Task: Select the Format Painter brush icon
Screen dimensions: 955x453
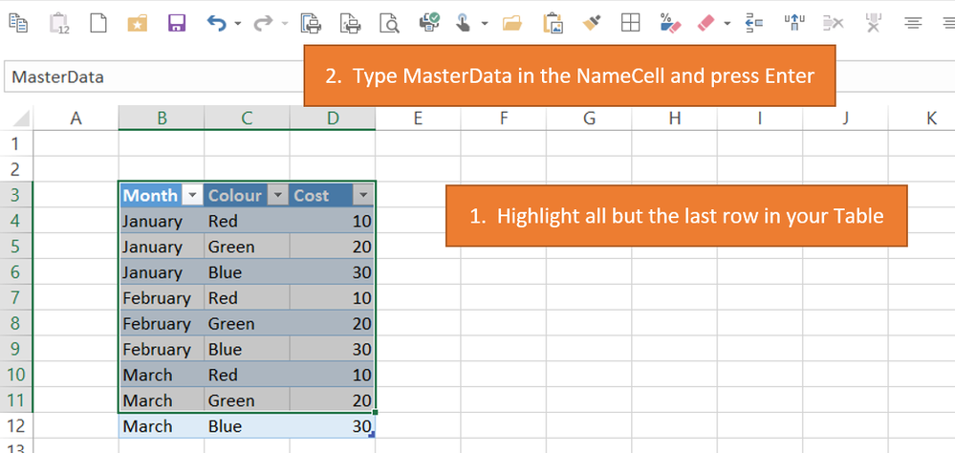Action: [x=592, y=23]
